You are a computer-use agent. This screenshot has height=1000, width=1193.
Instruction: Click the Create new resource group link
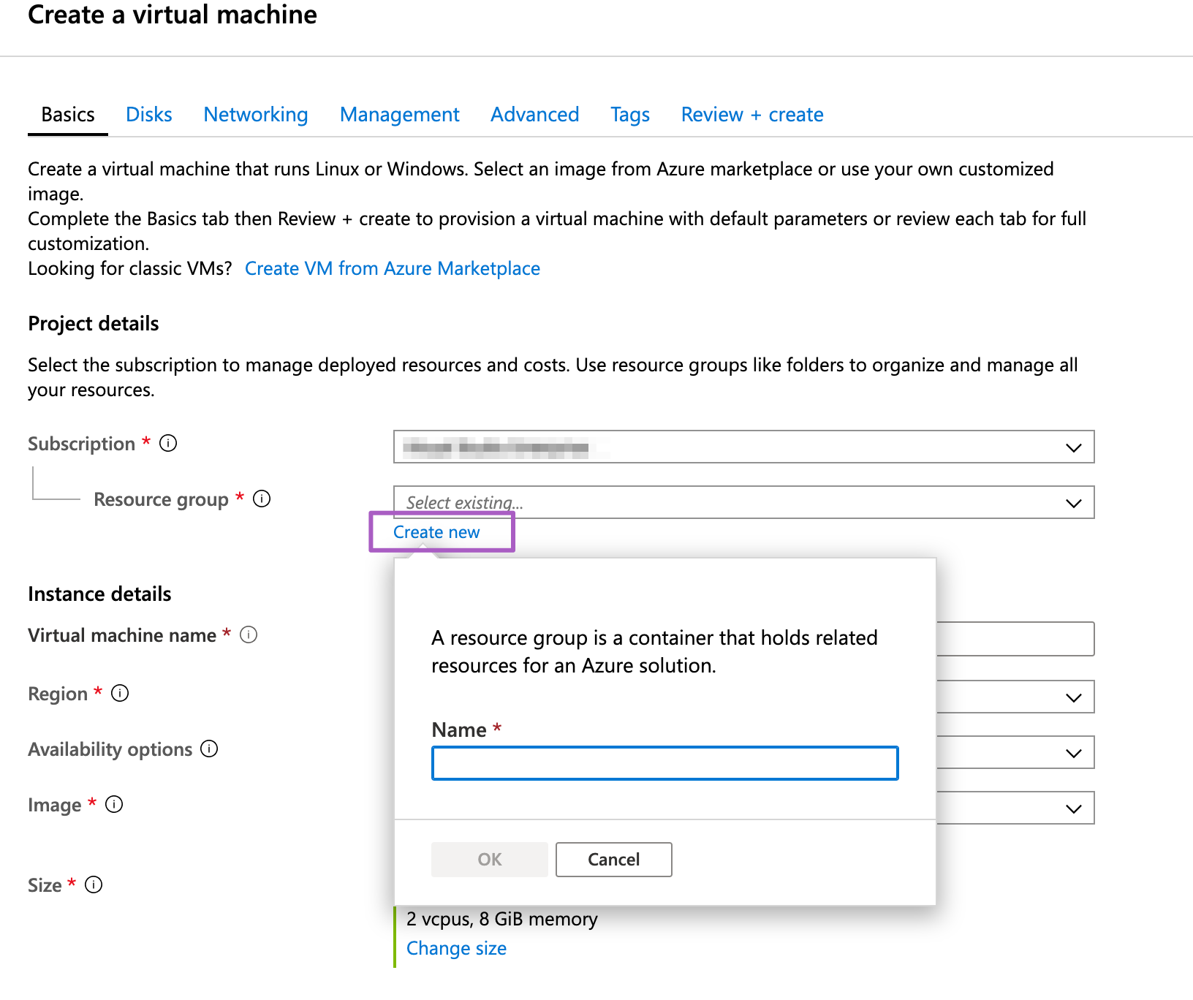(436, 532)
